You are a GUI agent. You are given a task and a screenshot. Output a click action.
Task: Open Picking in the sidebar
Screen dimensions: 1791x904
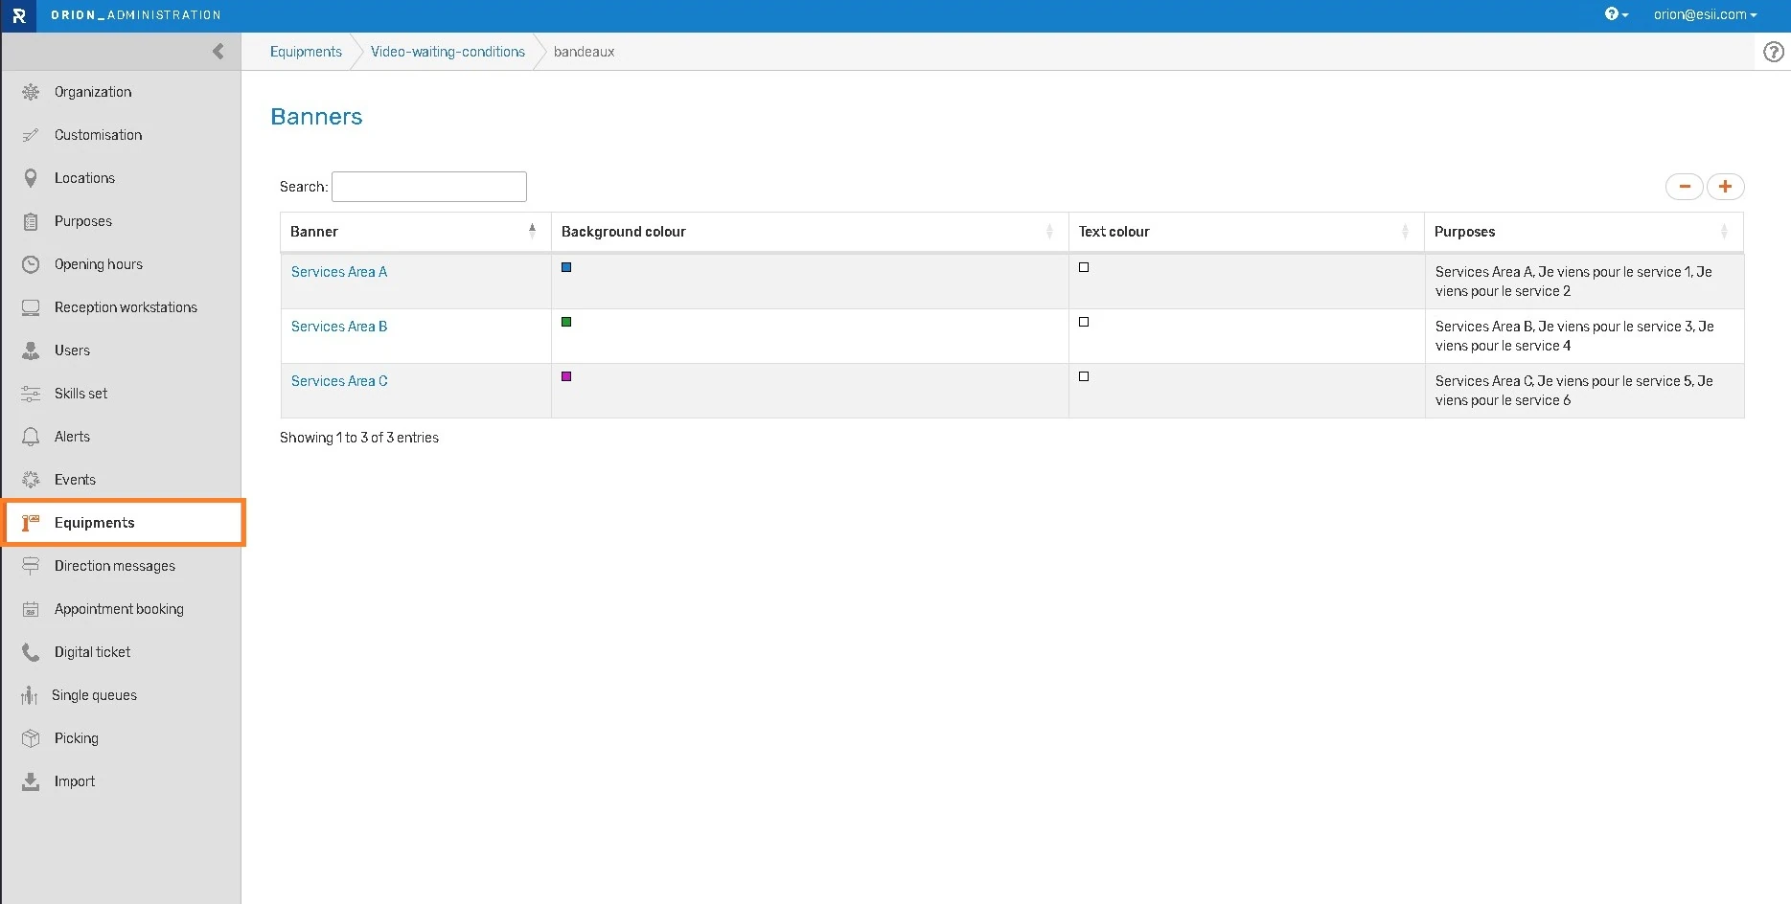pos(77,738)
